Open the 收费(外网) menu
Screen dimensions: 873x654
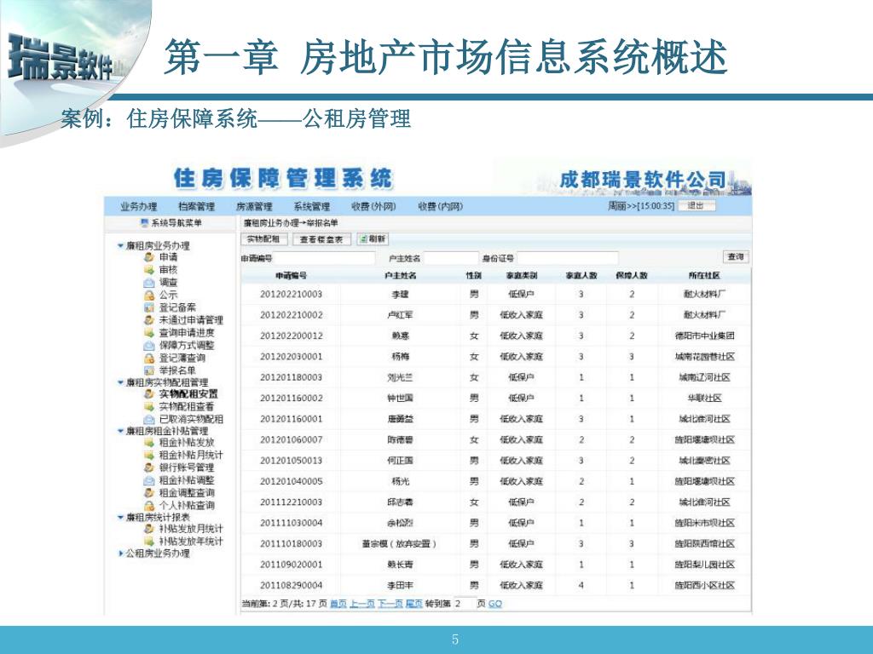[373, 206]
